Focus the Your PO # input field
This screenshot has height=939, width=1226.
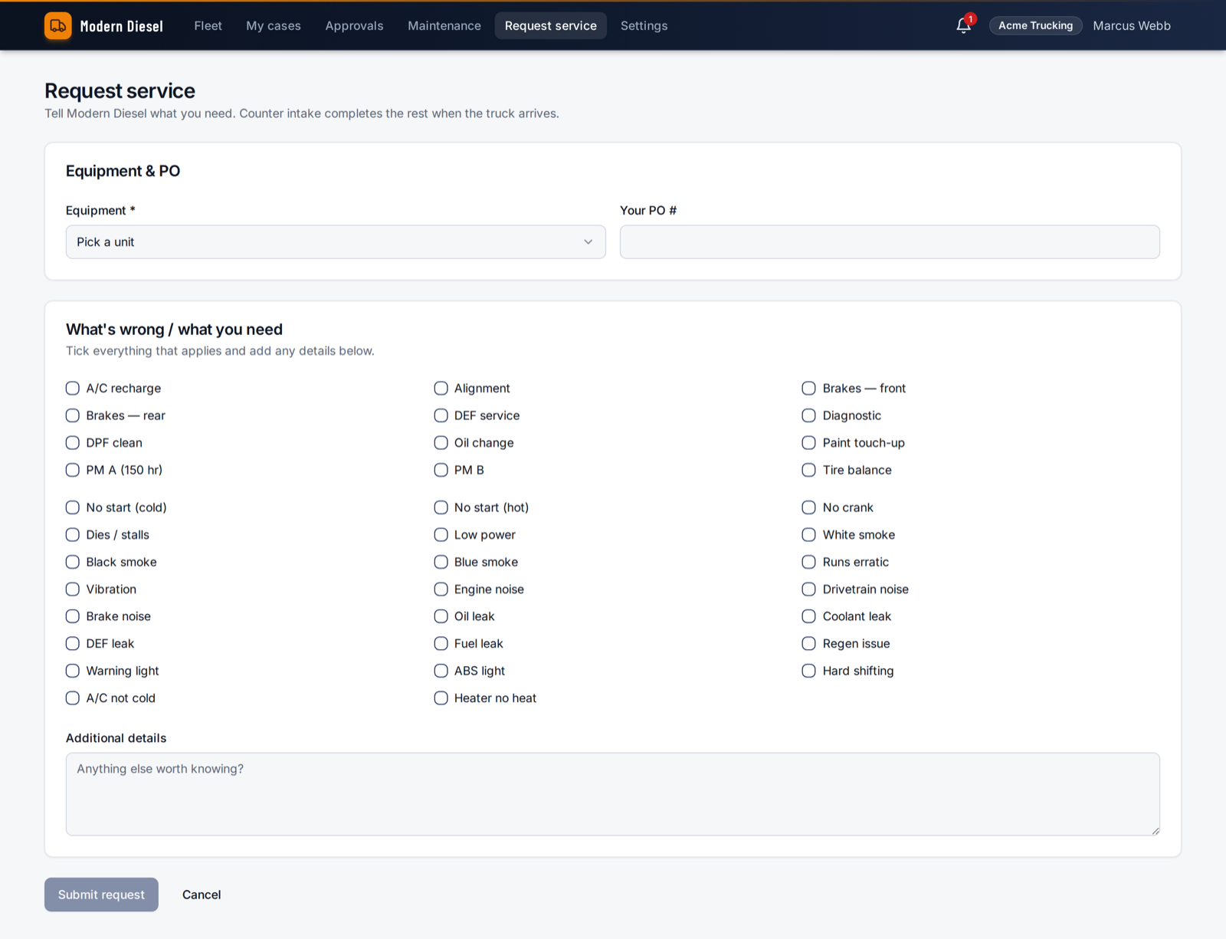[890, 241]
